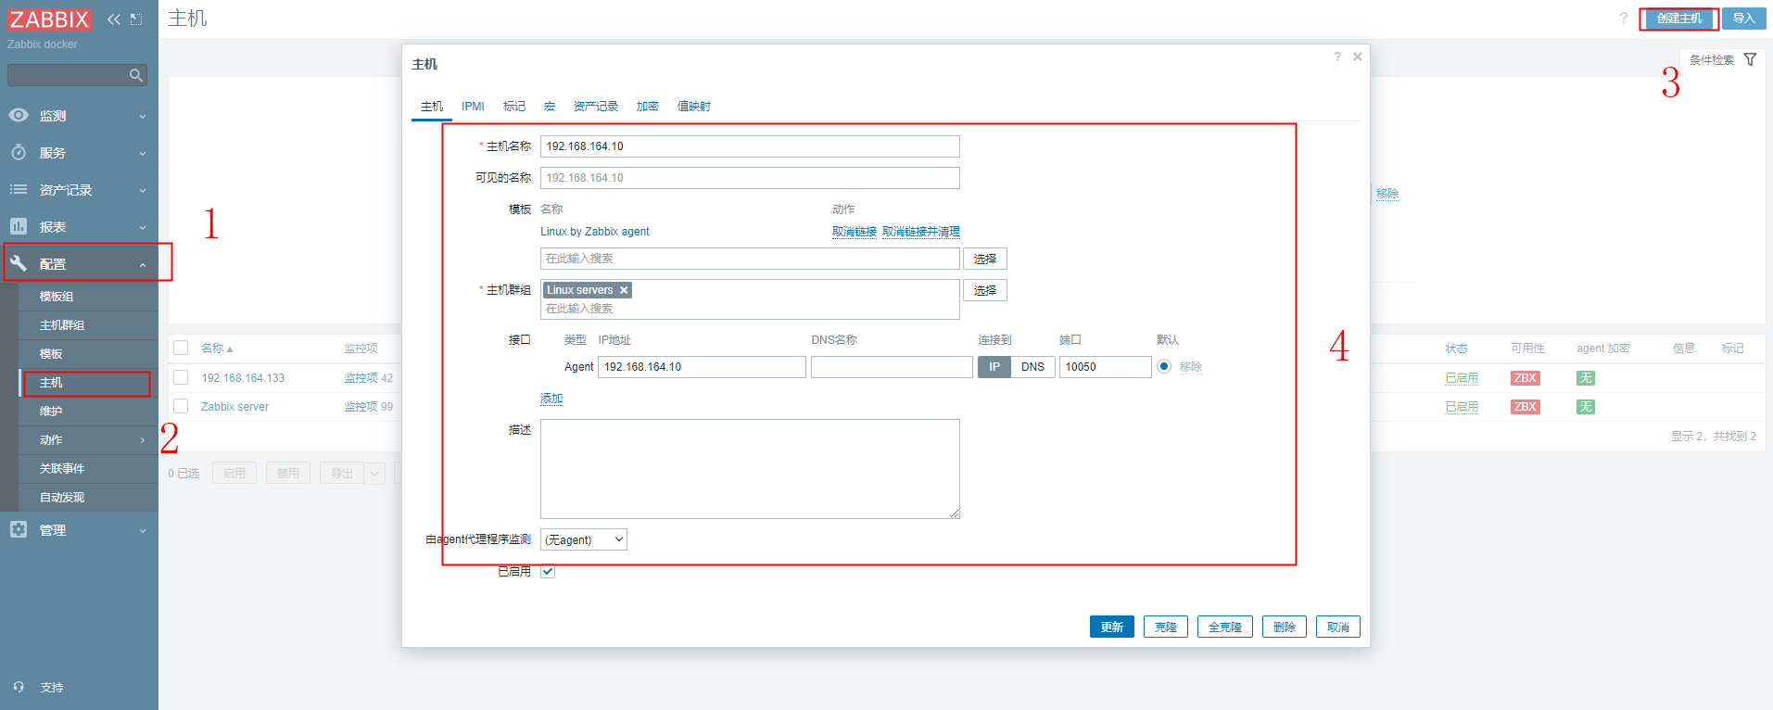Image resolution: width=1773 pixels, height=710 pixels.
Task: Click ZBX availability badge for Zabbix server
Action: pos(1526,407)
